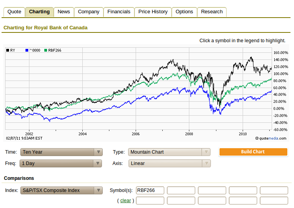Screen dimensions: 294x208
Task: Click the clear link under Symbol(s)
Action: pyautogui.click(x=125, y=201)
